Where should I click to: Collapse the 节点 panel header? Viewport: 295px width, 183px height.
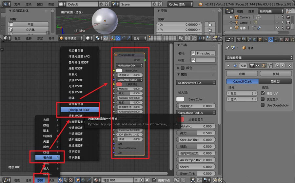tap(179, 45)
